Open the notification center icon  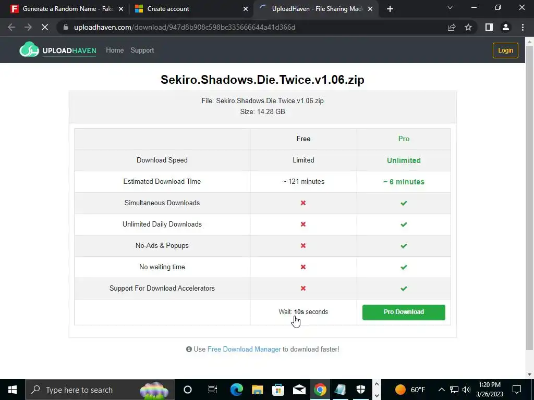coord(517,390)
